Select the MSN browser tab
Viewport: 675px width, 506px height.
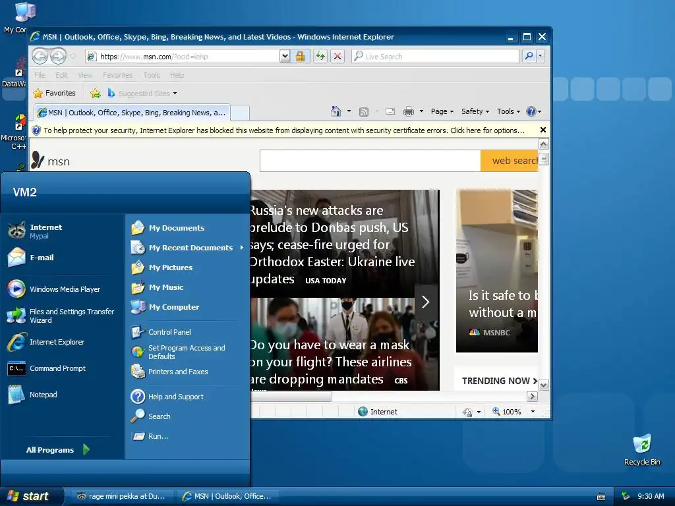pyautogui.click(x=132, y=113)
